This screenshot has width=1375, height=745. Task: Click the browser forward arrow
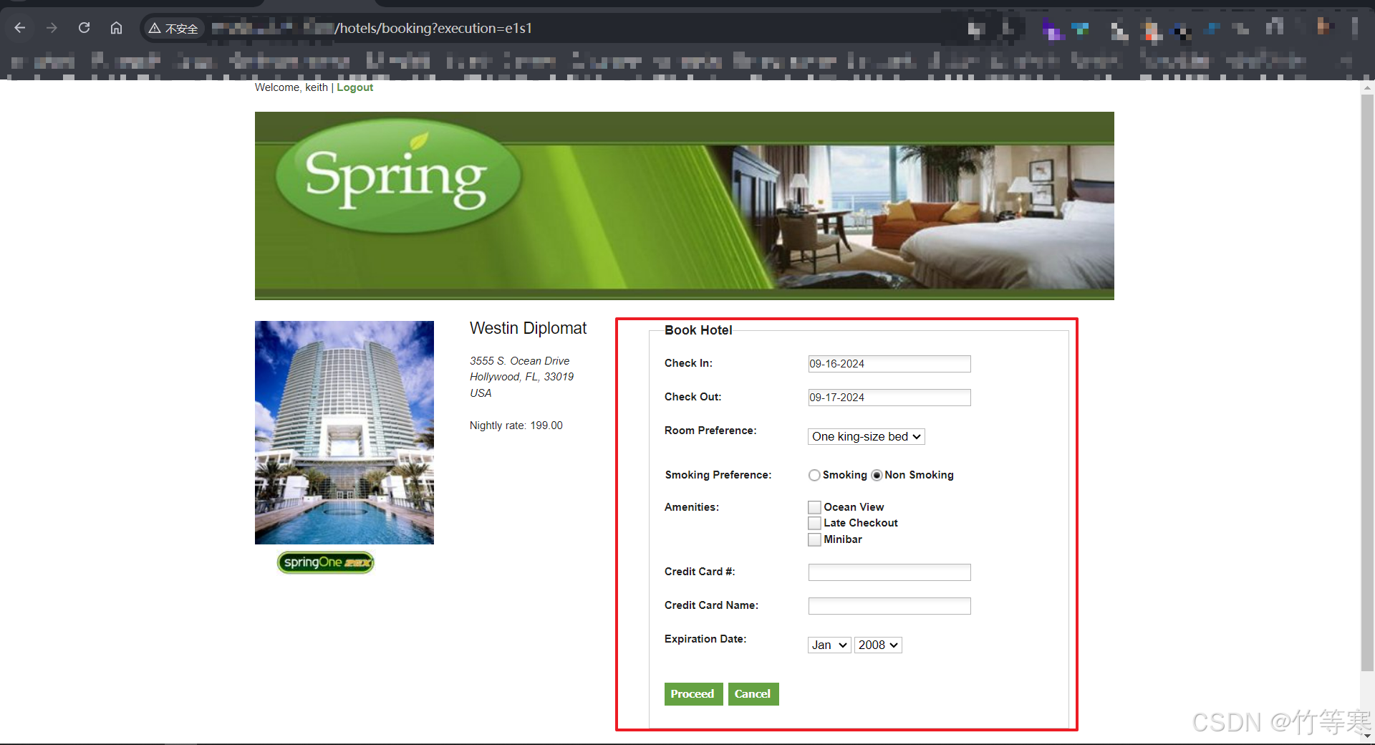[52, 28]
